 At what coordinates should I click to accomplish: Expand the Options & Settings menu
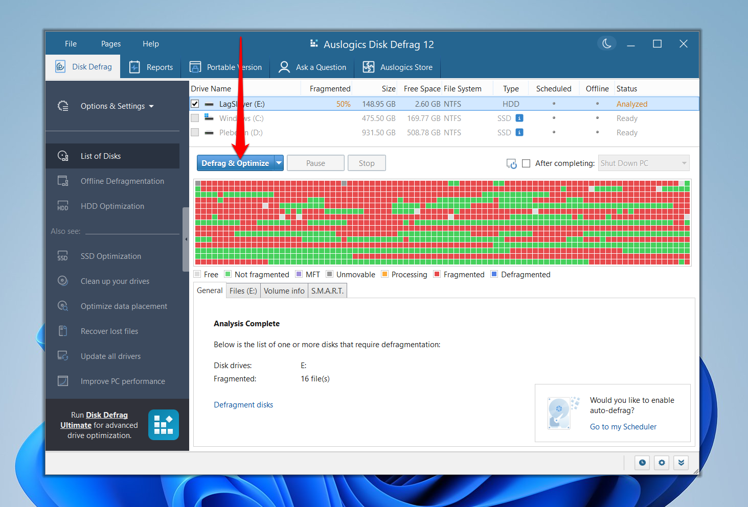[117, 106]
